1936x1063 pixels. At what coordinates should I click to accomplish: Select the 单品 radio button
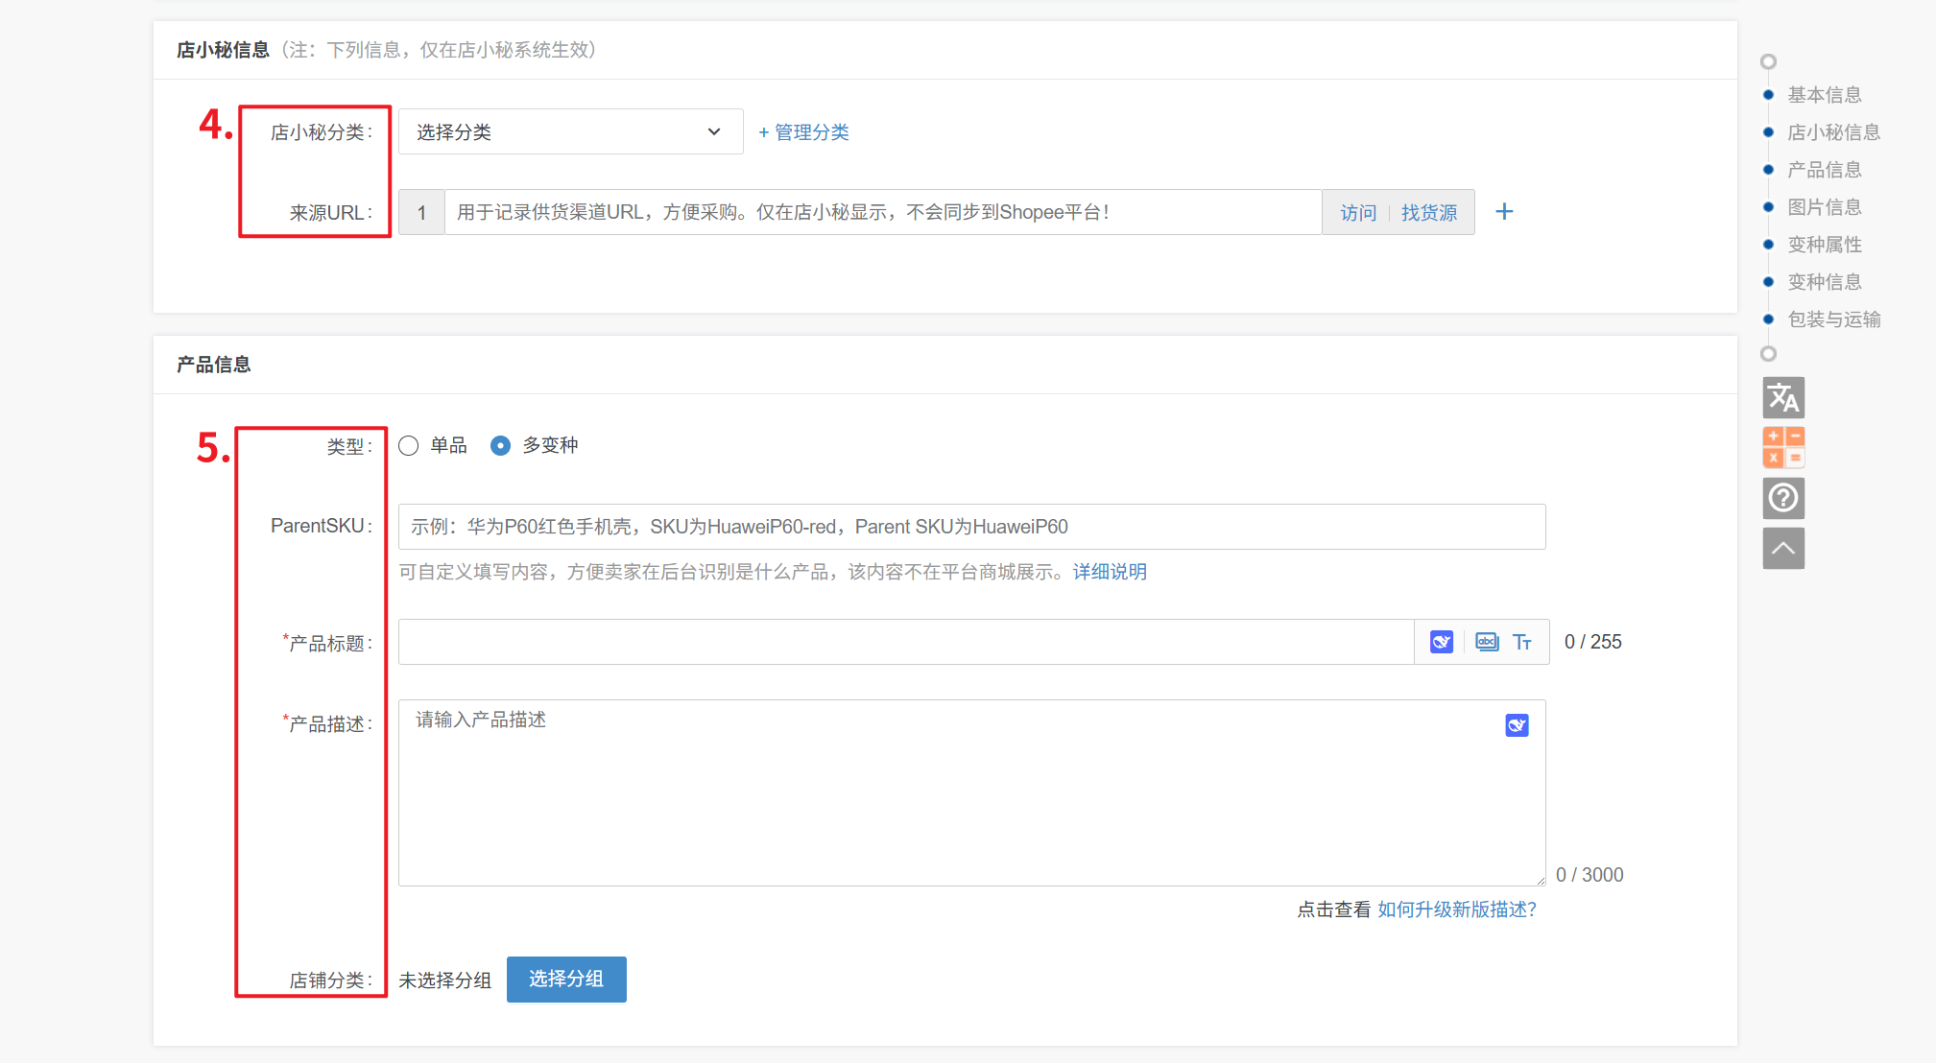click(409, 445)
